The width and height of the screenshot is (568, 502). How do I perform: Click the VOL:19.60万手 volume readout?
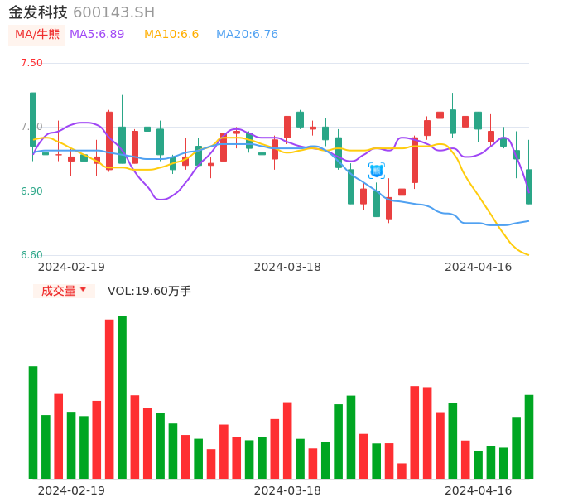click(149, 291)
